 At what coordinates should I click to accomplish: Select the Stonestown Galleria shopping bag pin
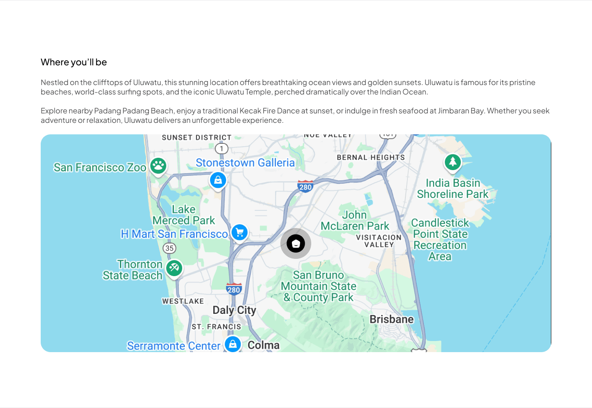218,180
